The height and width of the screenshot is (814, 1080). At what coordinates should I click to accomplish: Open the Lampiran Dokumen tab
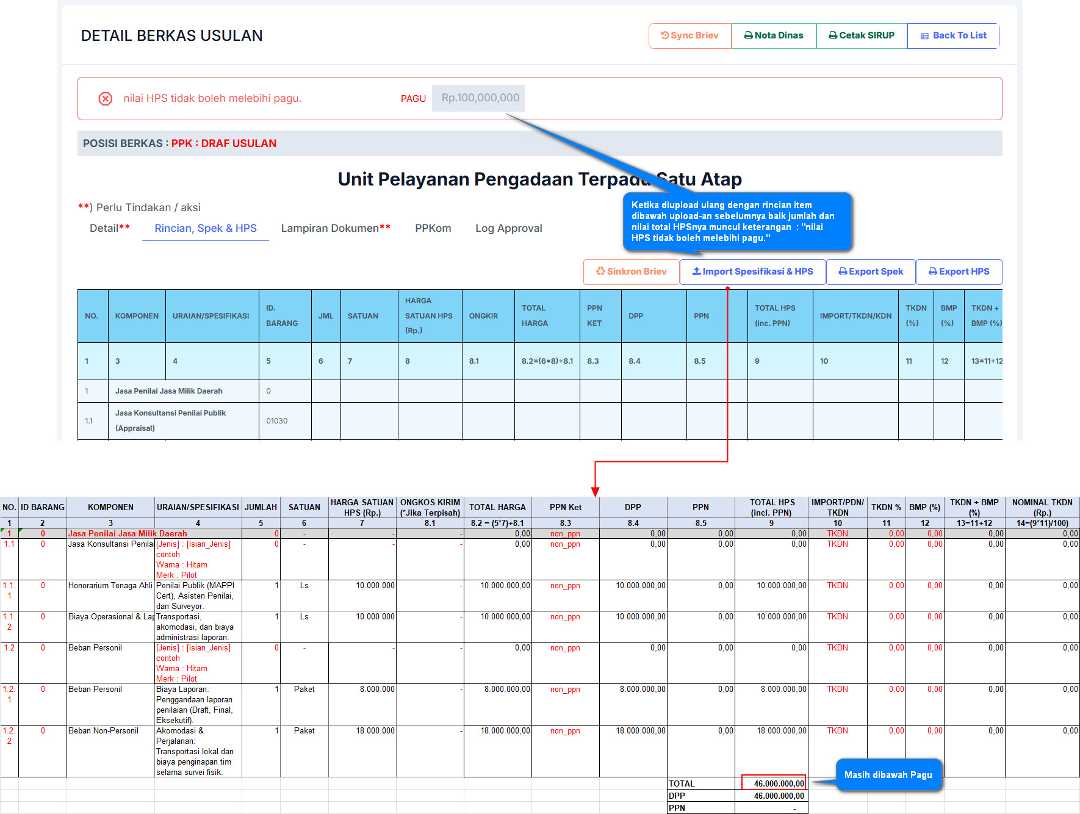tap(335, 228)
